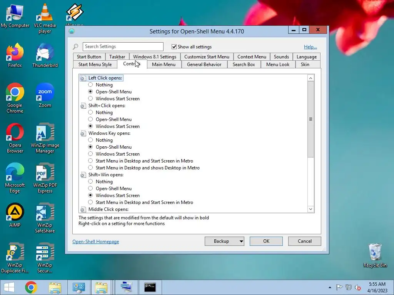Select the Left Click opens setting header

pyautogui.click(x=105, y=78)
